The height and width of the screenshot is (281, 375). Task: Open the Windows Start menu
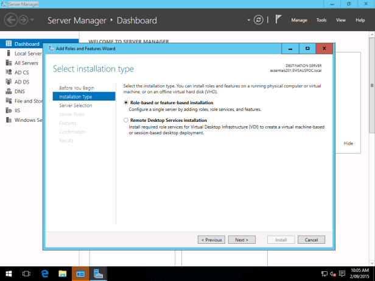[10, 274]
